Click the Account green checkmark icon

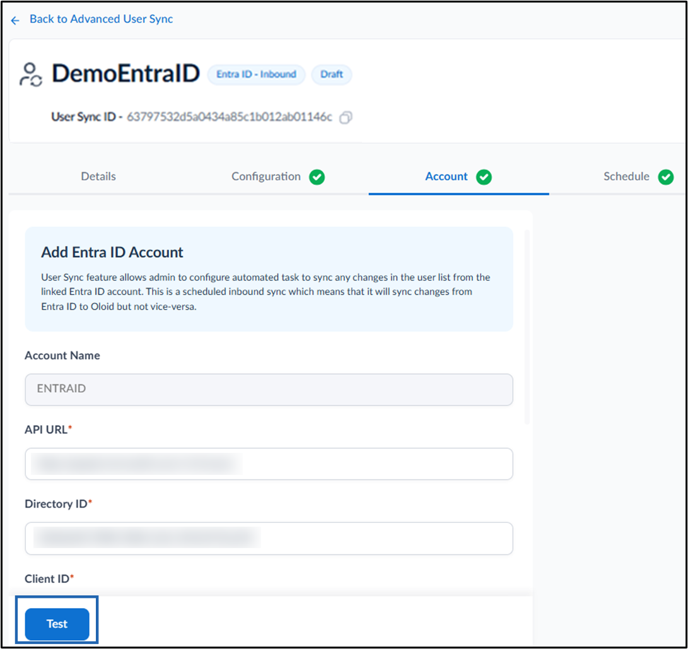click(484, 177)
